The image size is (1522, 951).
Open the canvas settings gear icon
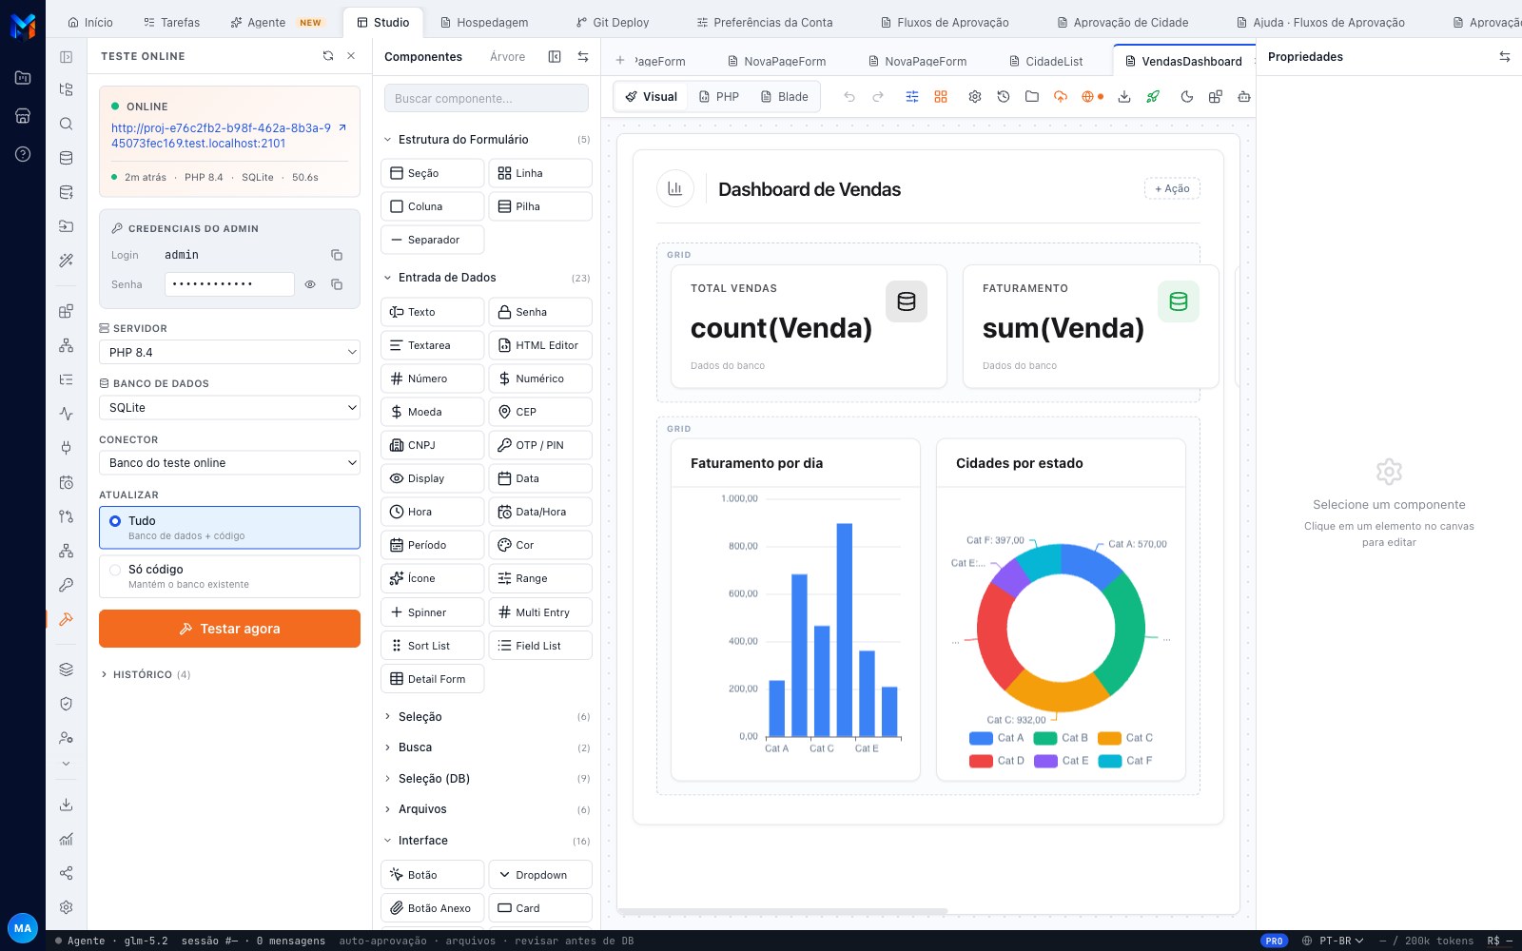coord(975,97)
